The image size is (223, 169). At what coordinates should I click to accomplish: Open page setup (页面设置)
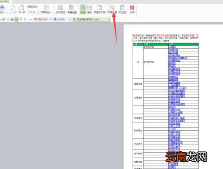[x=112, y=9]
